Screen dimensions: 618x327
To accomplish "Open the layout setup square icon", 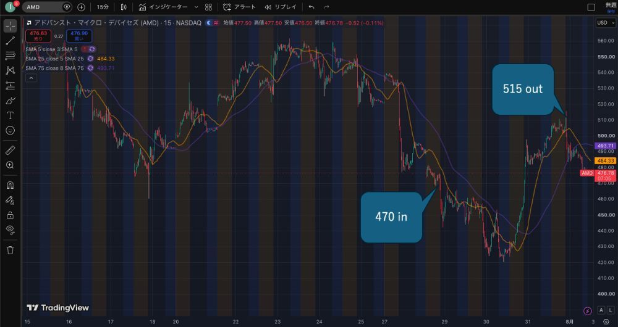I will pos(591,7).
